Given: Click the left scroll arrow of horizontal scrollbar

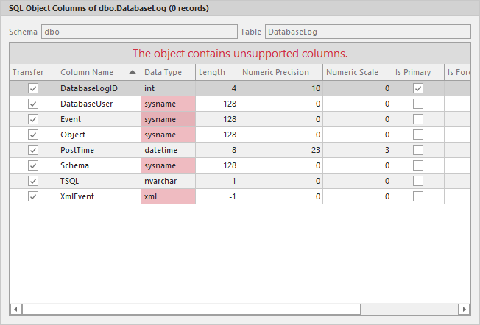Looking at the screenshot, I should [x=16, y=309].
